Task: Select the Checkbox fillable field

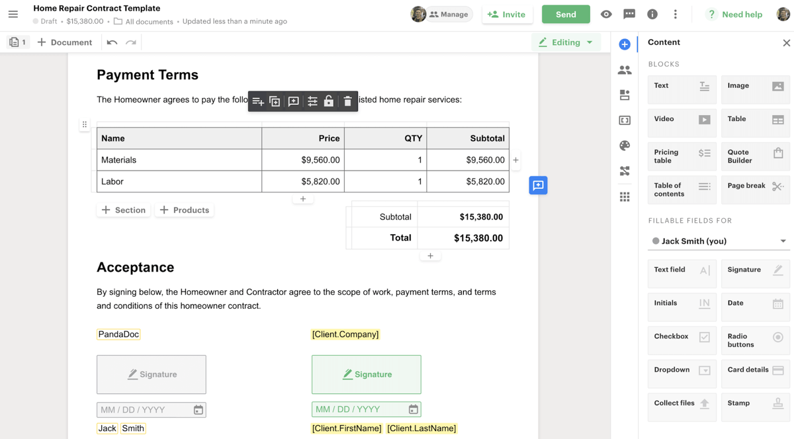Action: (x=682, y=340)
